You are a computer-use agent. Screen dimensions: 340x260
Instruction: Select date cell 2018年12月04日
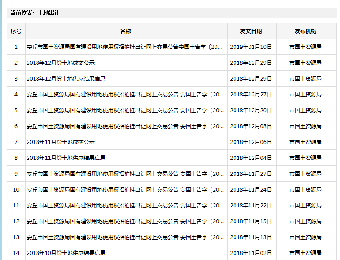(251, 158)
